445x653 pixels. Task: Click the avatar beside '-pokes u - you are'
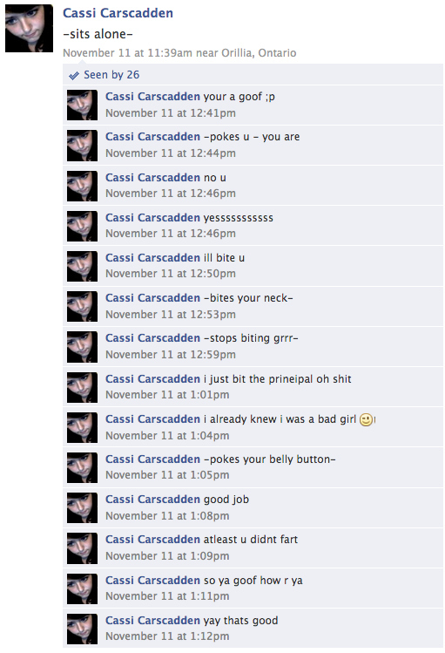coord(83,146)
